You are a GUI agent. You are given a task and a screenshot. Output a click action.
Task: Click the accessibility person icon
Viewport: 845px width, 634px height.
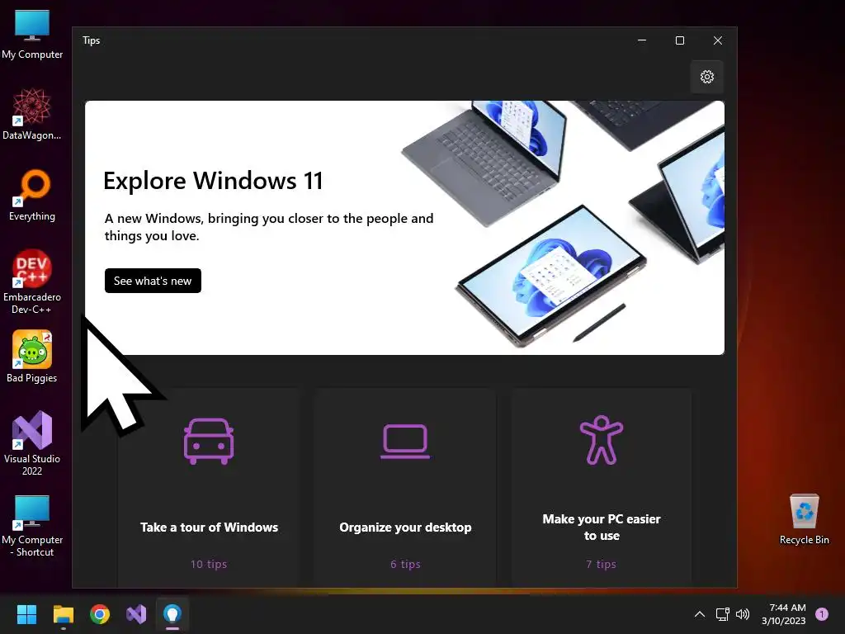click(602, 440)
